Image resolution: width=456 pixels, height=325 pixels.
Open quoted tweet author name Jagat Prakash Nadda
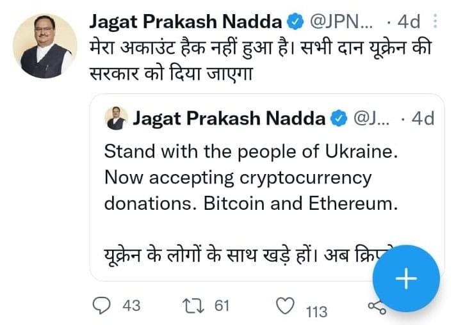229,118
